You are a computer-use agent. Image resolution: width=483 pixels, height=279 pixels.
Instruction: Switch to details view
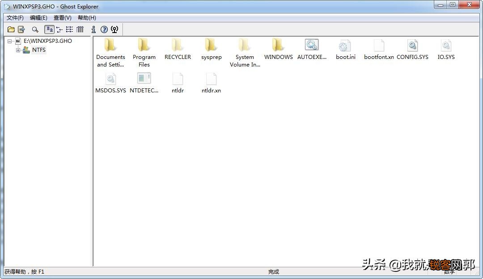click(80, 29)
